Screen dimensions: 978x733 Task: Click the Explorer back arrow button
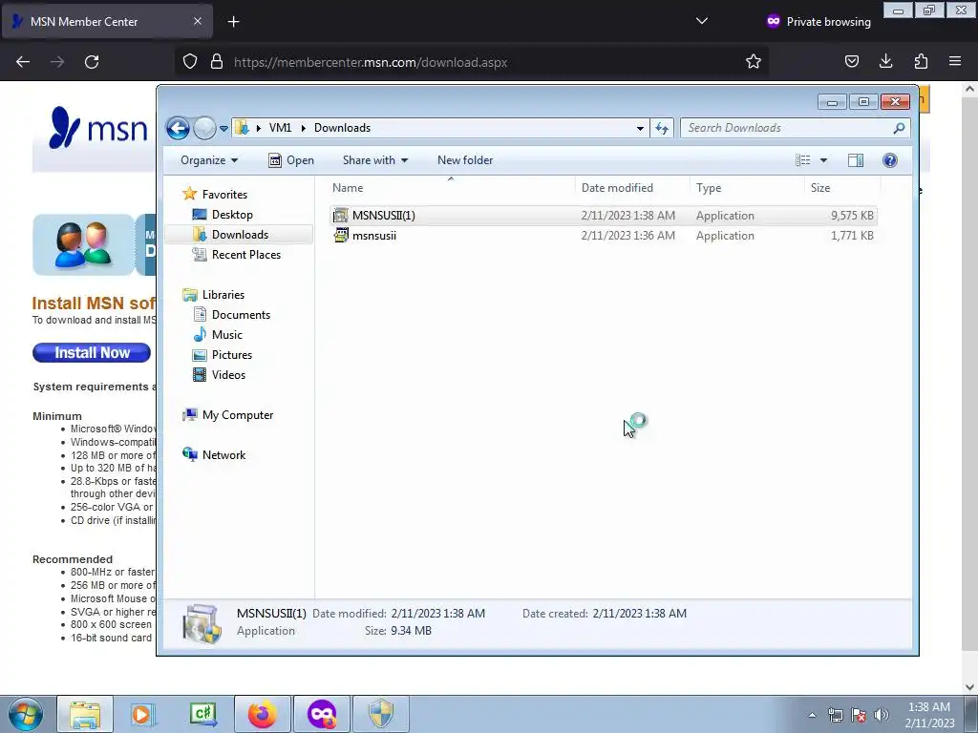(x=178, y=129)
